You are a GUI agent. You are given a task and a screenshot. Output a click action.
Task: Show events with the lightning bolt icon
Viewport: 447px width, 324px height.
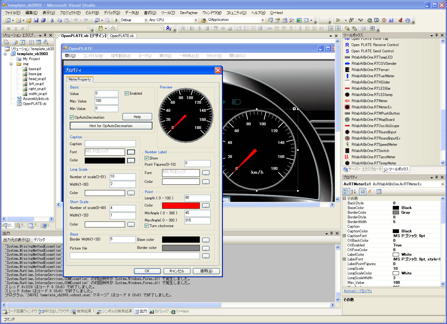370,192
